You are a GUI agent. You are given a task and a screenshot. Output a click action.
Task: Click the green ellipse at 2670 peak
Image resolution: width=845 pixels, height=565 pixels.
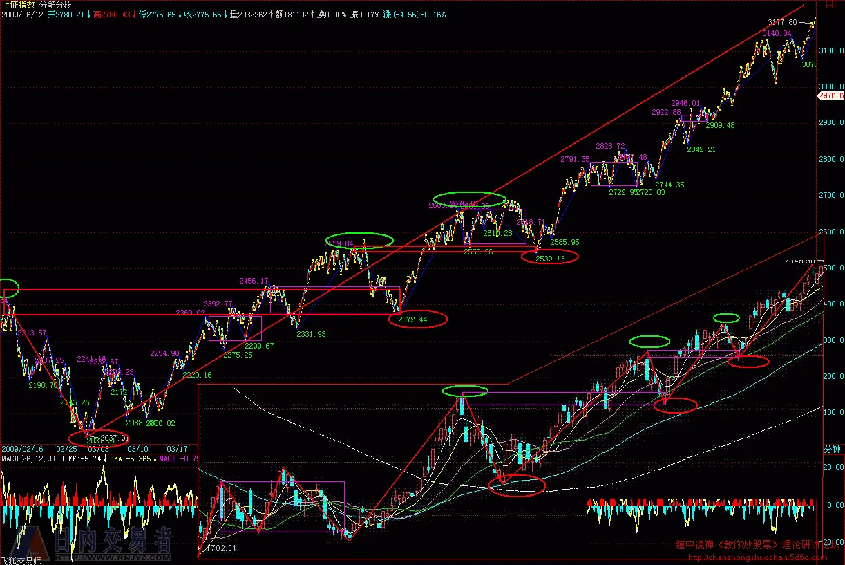(469, 201)
